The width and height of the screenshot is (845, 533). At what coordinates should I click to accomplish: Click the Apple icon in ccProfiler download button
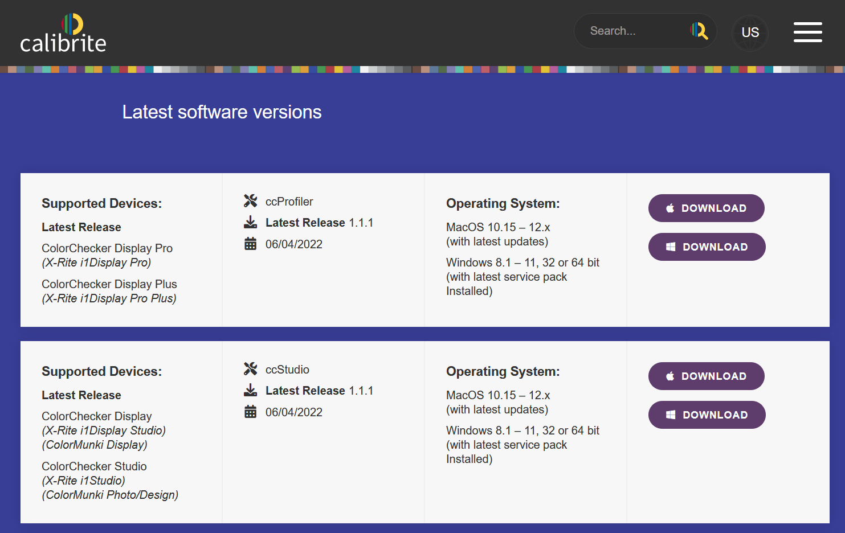pos(670,208)
